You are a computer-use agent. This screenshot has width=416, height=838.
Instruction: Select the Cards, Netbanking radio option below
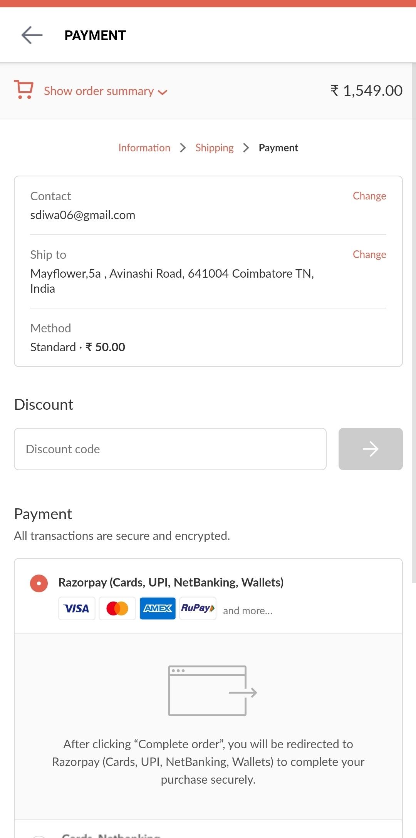[39, 836]
